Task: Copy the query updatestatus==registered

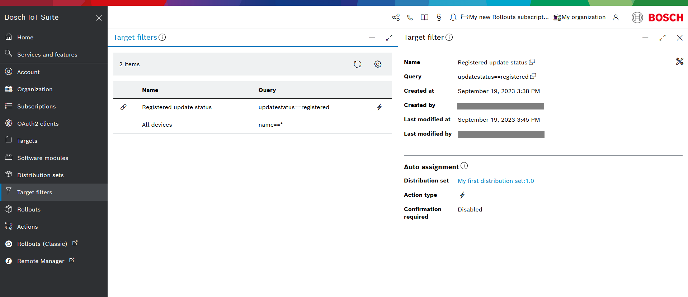Action: pyautogui.click(x=533, y=76)
